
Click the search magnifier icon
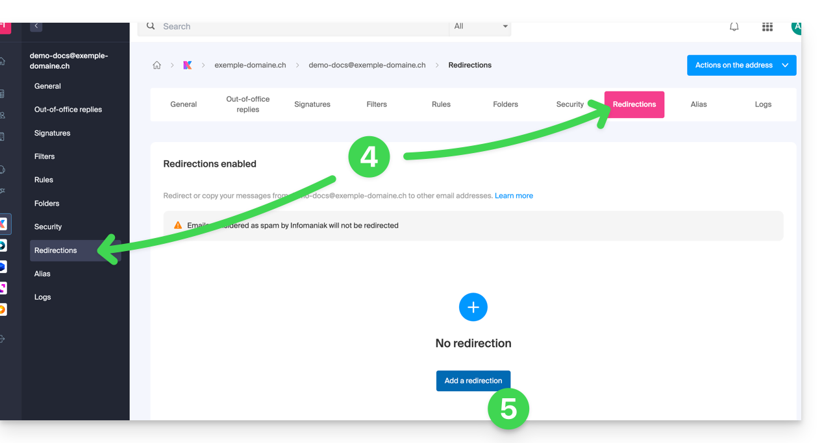coord(151,27)
